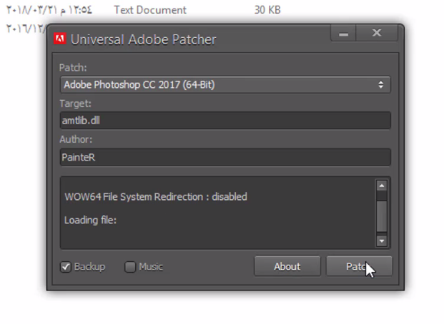Toggle the Backup checkbox

(66, 267)
